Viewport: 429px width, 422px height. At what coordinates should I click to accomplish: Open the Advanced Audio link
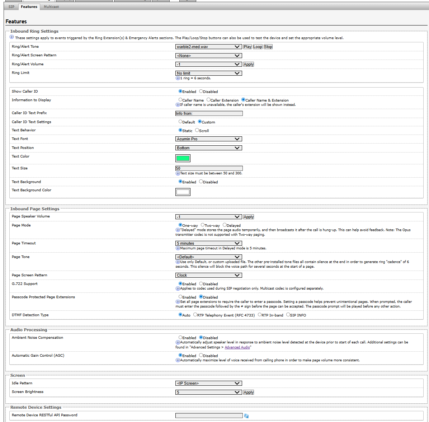pos(237,347)
